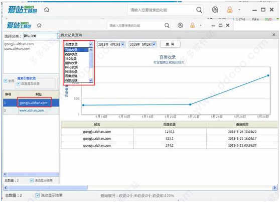Select 搜狗收录 in the dropdown list
This screenshot has width=280, height=202.
[x=76, y=63]
